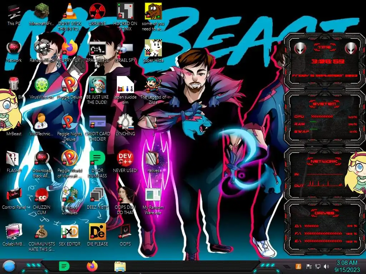This screenshot has height=274, width=366.
Task: Open OOPS DID I DO THAT portrait icon
Action: click(125, 195)
